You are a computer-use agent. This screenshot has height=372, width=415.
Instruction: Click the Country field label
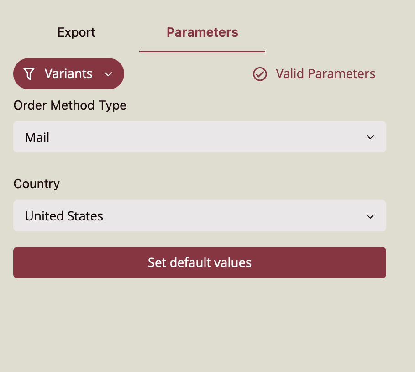pos(37,184)
